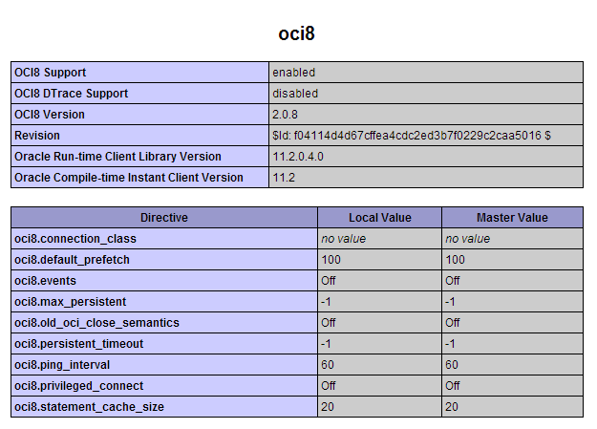Select the oci8.max_persistent directive name
Viewport: 597px width, 429px height.
[x=70, y=302]
